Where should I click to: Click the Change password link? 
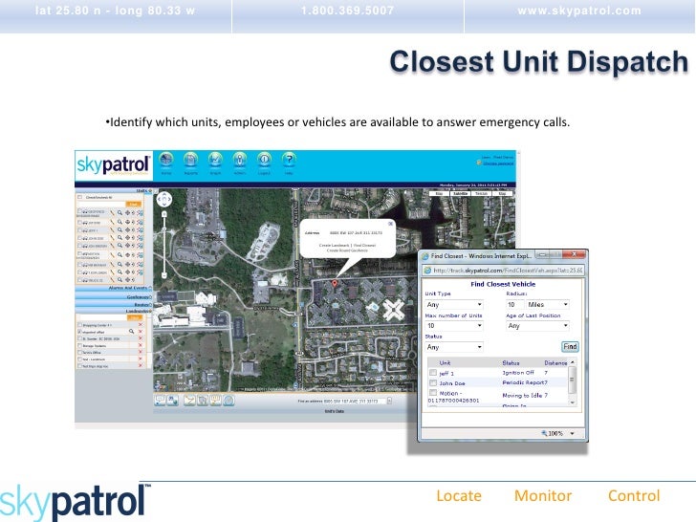pyautogui.click(x=498, y=163)
